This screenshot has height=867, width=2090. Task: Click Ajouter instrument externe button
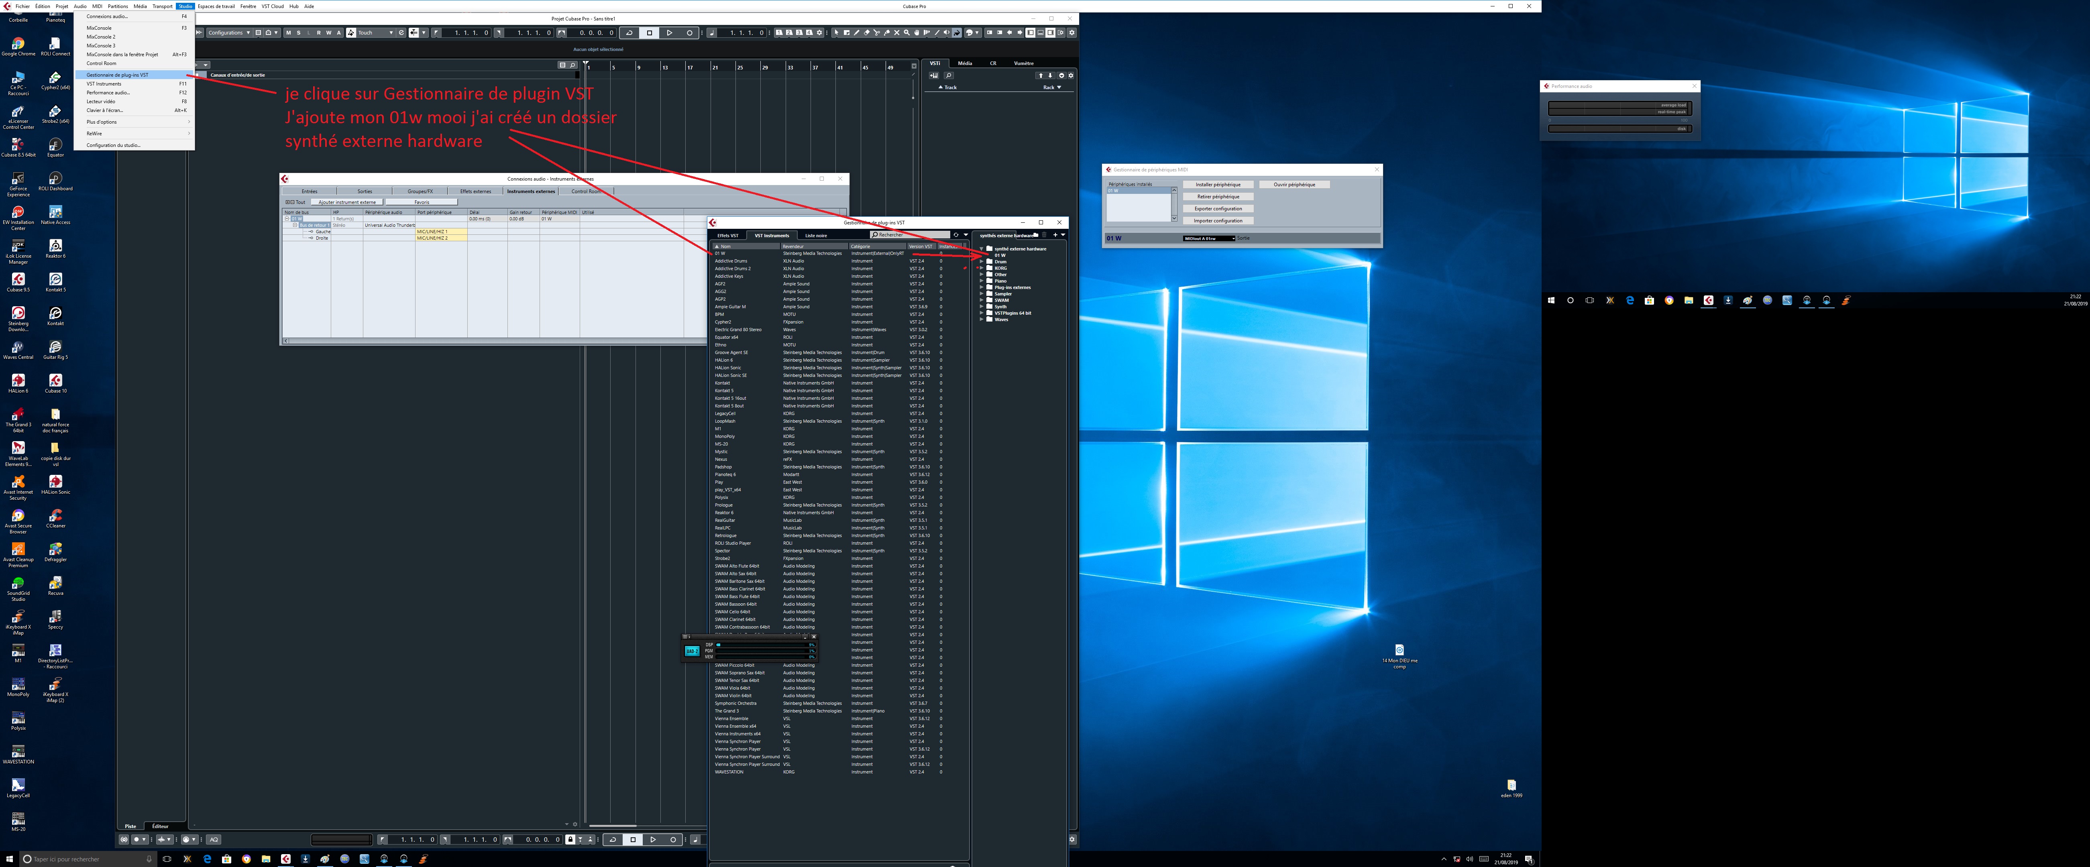347,202
